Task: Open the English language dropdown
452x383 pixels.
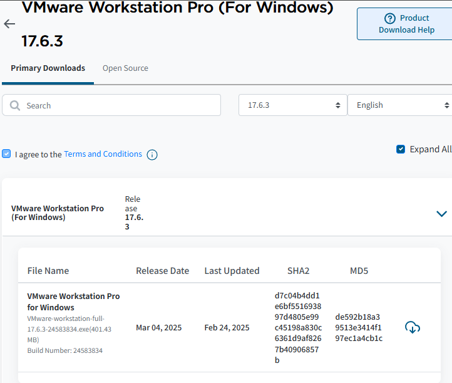Action: [400, 105]
